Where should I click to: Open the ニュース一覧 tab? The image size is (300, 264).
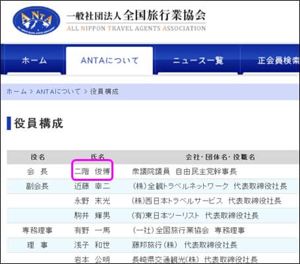click(198, 61)
